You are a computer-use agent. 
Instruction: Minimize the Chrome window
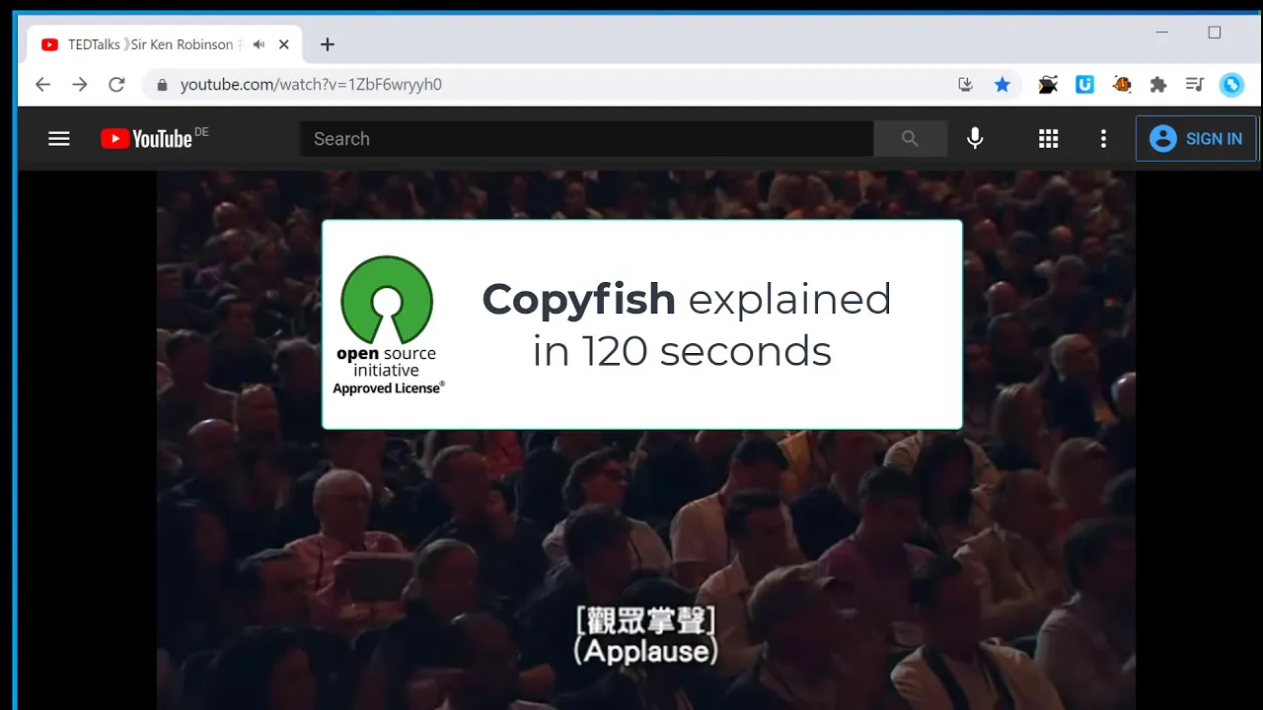[x=1162, y=33]
